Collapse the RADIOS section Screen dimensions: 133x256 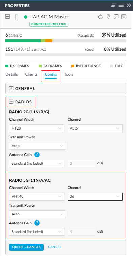[11, 102]
